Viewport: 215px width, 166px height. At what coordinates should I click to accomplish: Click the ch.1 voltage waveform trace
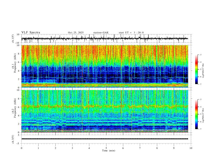click(105, 39)
